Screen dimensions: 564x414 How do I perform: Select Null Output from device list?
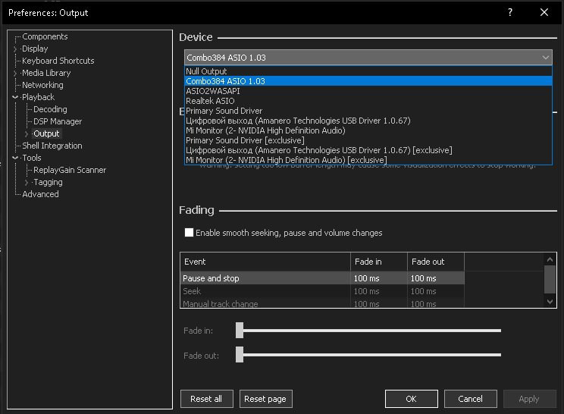coord(206,71)
